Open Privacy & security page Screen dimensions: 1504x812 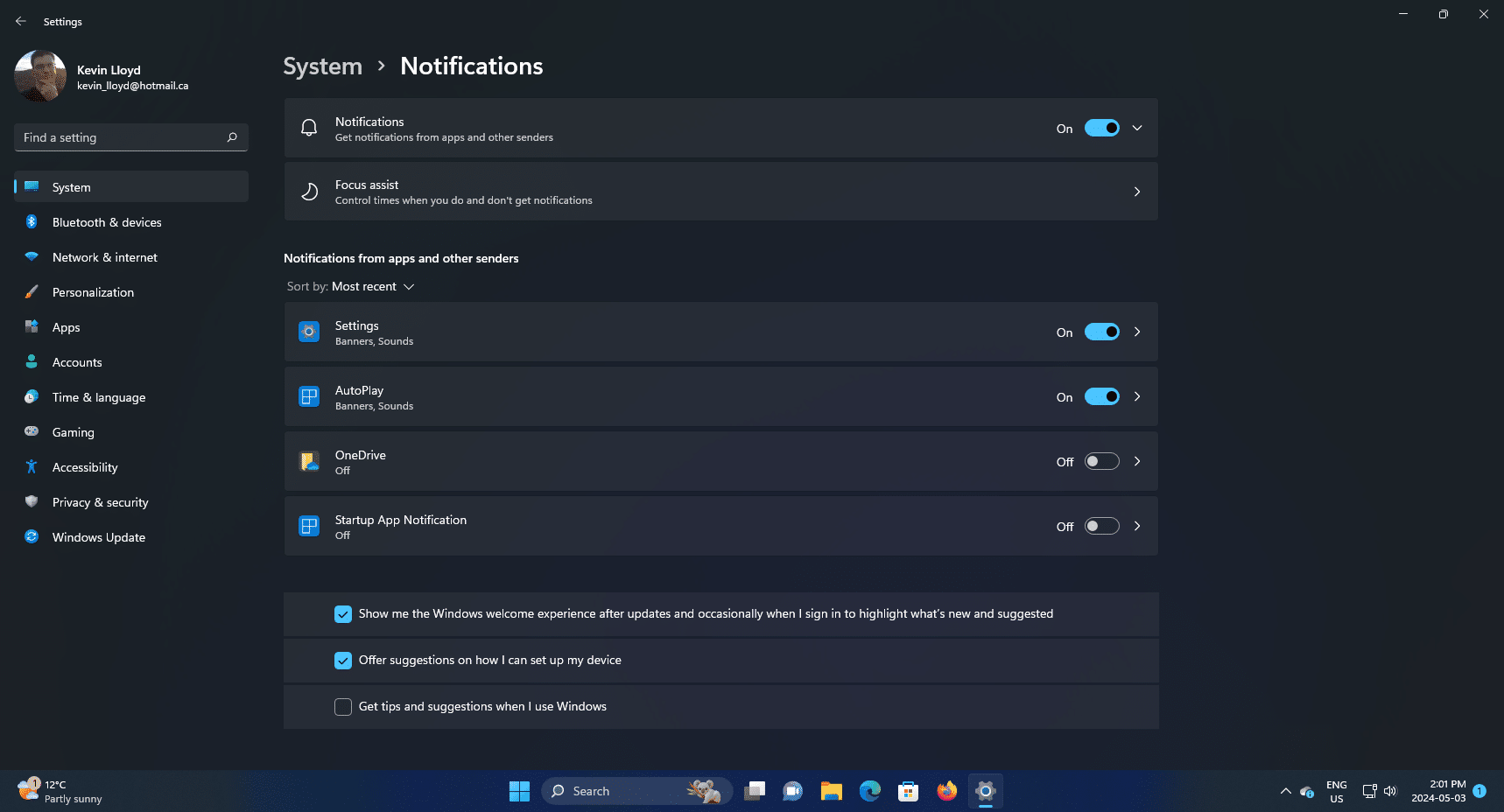pyautogui.click(x=131, y=502)
